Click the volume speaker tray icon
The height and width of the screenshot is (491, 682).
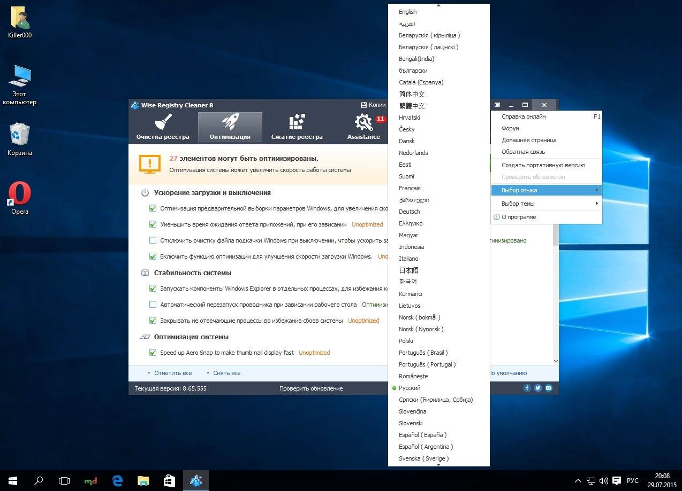click(604, 481)
